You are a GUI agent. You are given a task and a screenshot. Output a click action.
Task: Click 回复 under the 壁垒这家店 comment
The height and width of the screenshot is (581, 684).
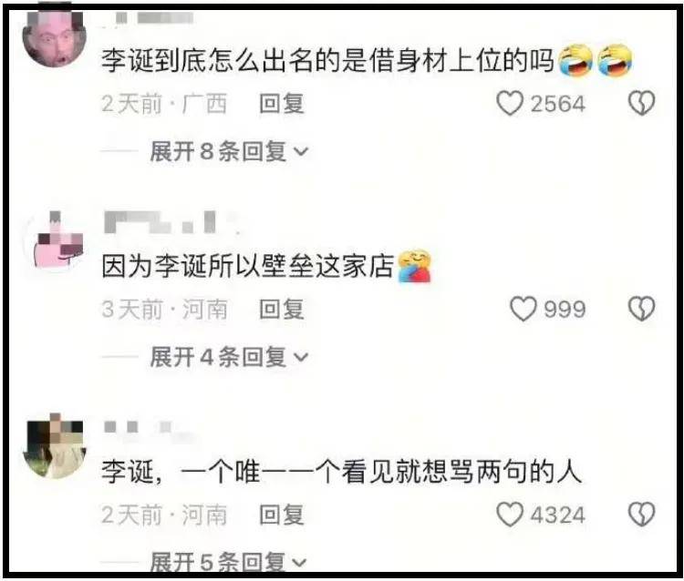(x=282, y=310)
